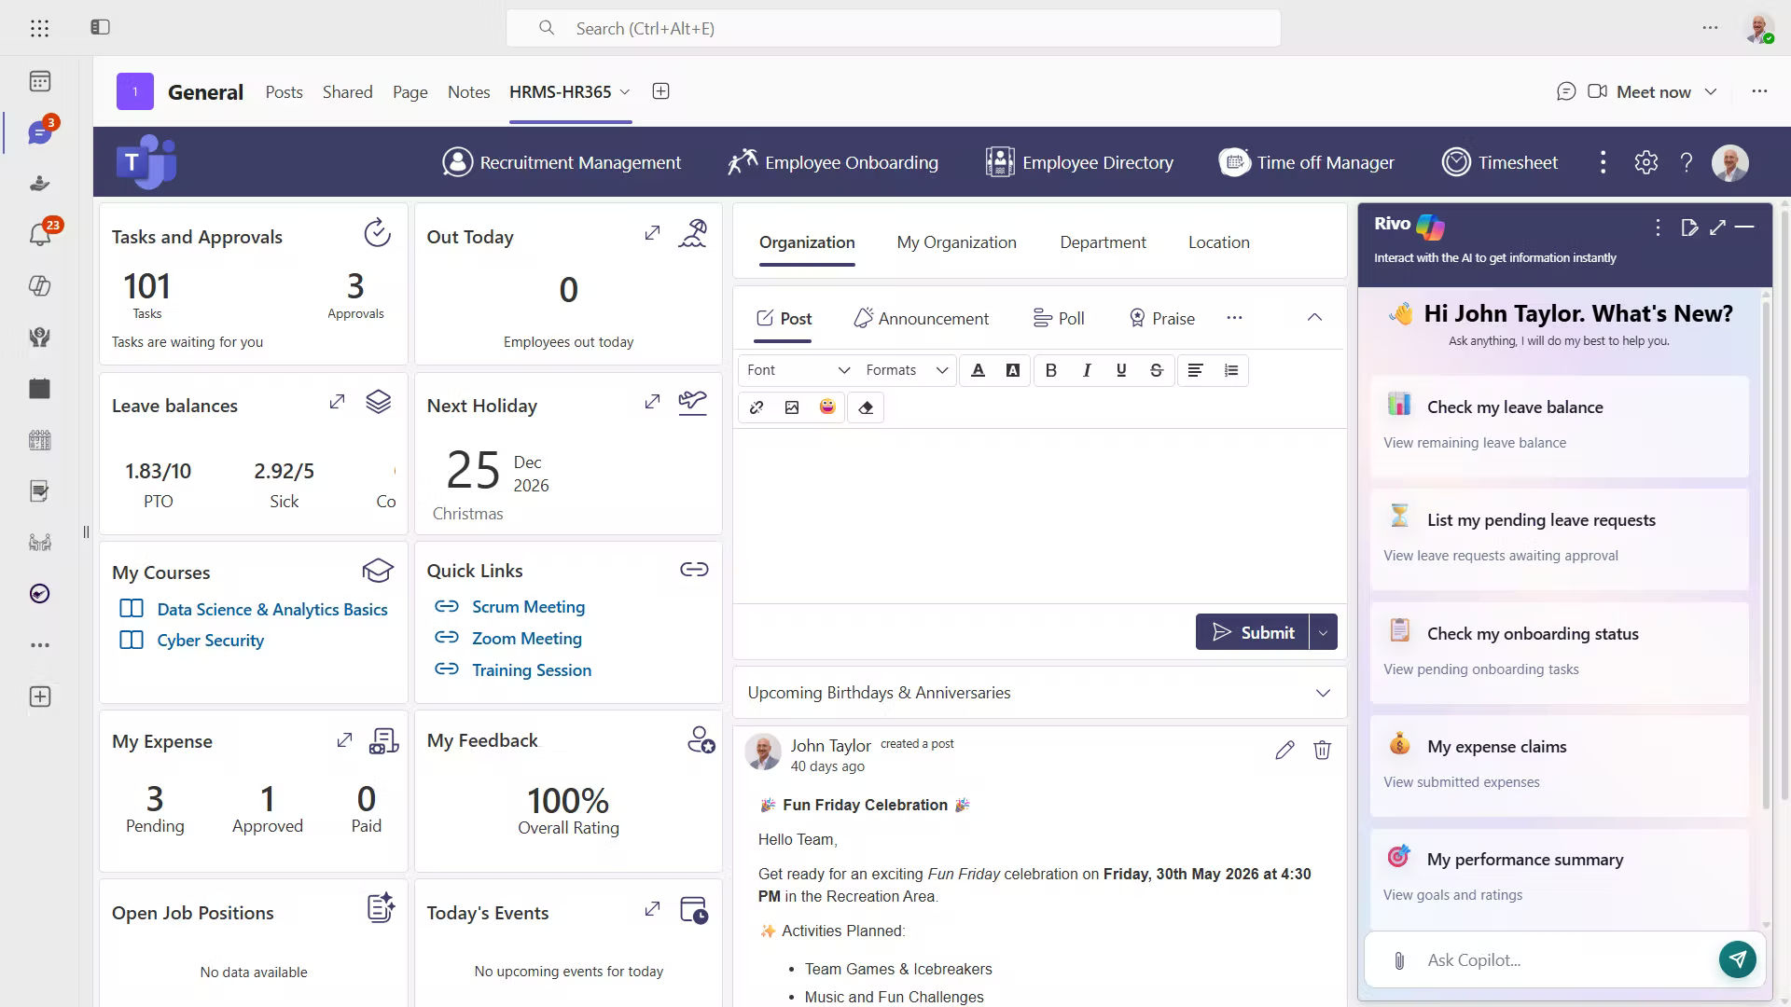This screenshot has height=1007, width=1791.
Task: Expand the Leave balances widget
Action: point(337,402)
